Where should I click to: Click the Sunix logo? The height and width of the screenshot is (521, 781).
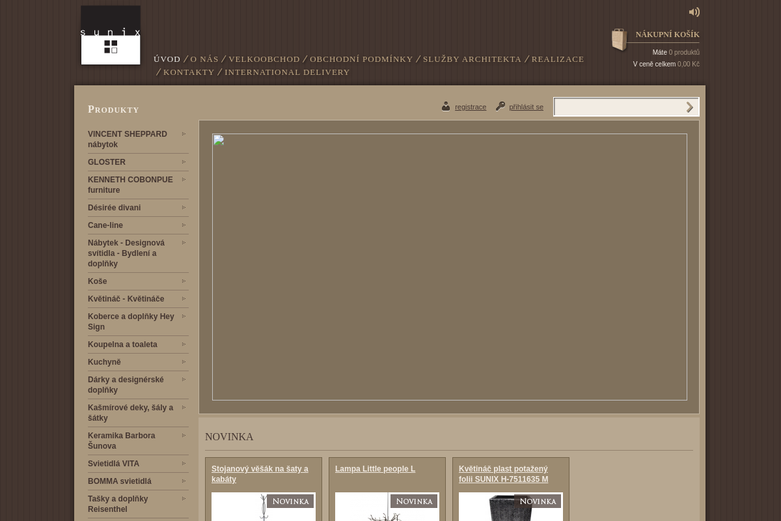click(x=111, y=35)
